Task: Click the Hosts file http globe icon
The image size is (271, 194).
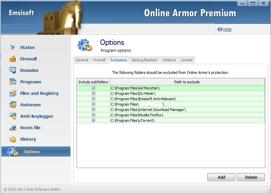Action: (x=13, y=128)
